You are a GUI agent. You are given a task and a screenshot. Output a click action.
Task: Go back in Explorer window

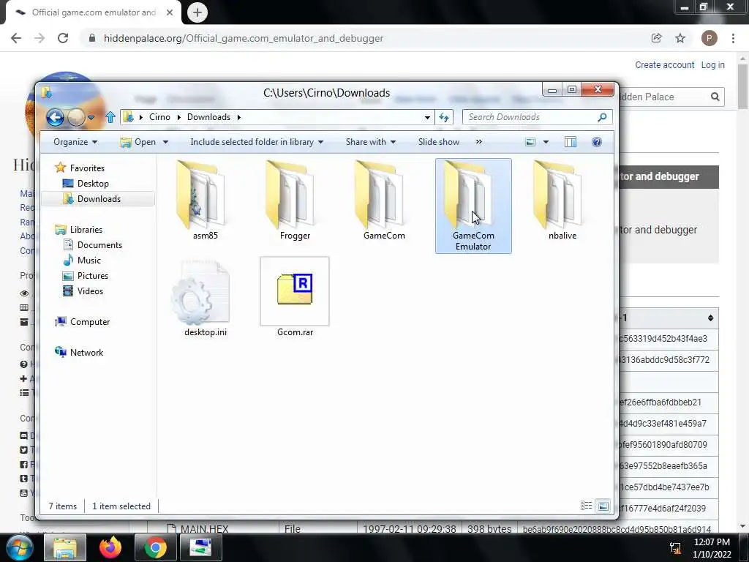(55, 117)
